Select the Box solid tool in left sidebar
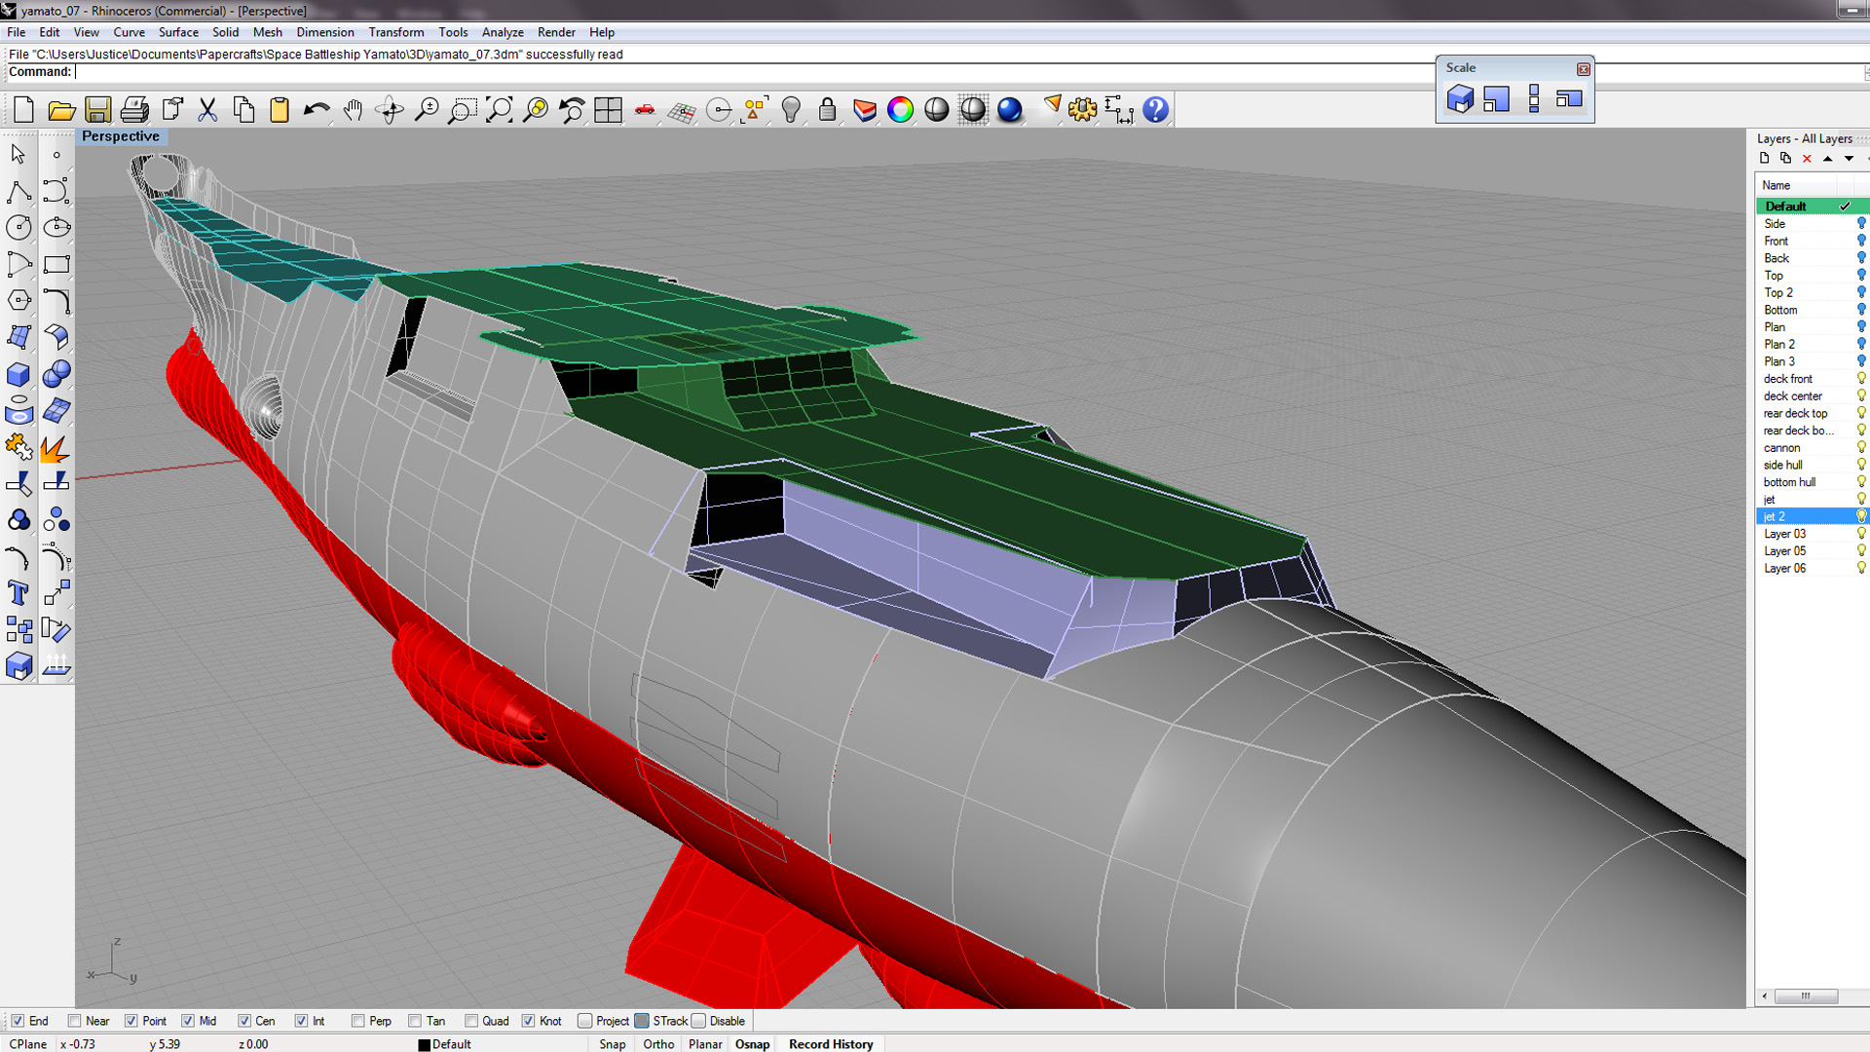 19,374
